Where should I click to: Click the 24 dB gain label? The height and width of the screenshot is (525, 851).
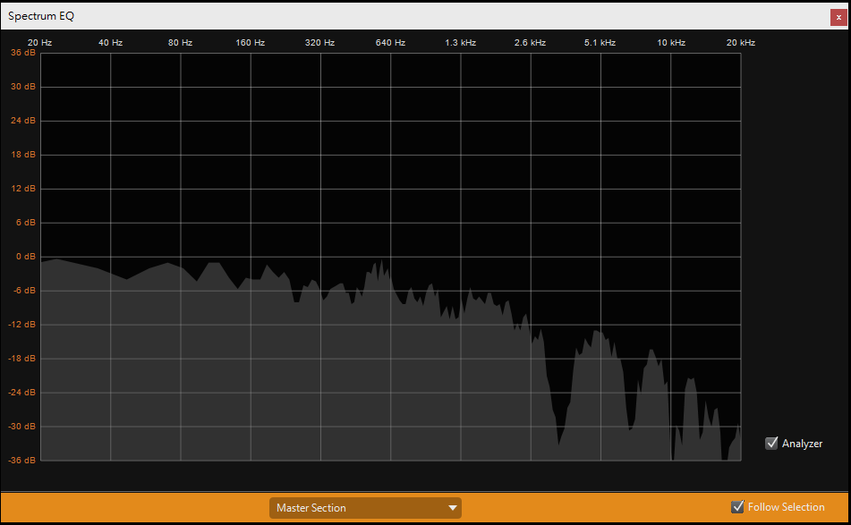(22, 121)
